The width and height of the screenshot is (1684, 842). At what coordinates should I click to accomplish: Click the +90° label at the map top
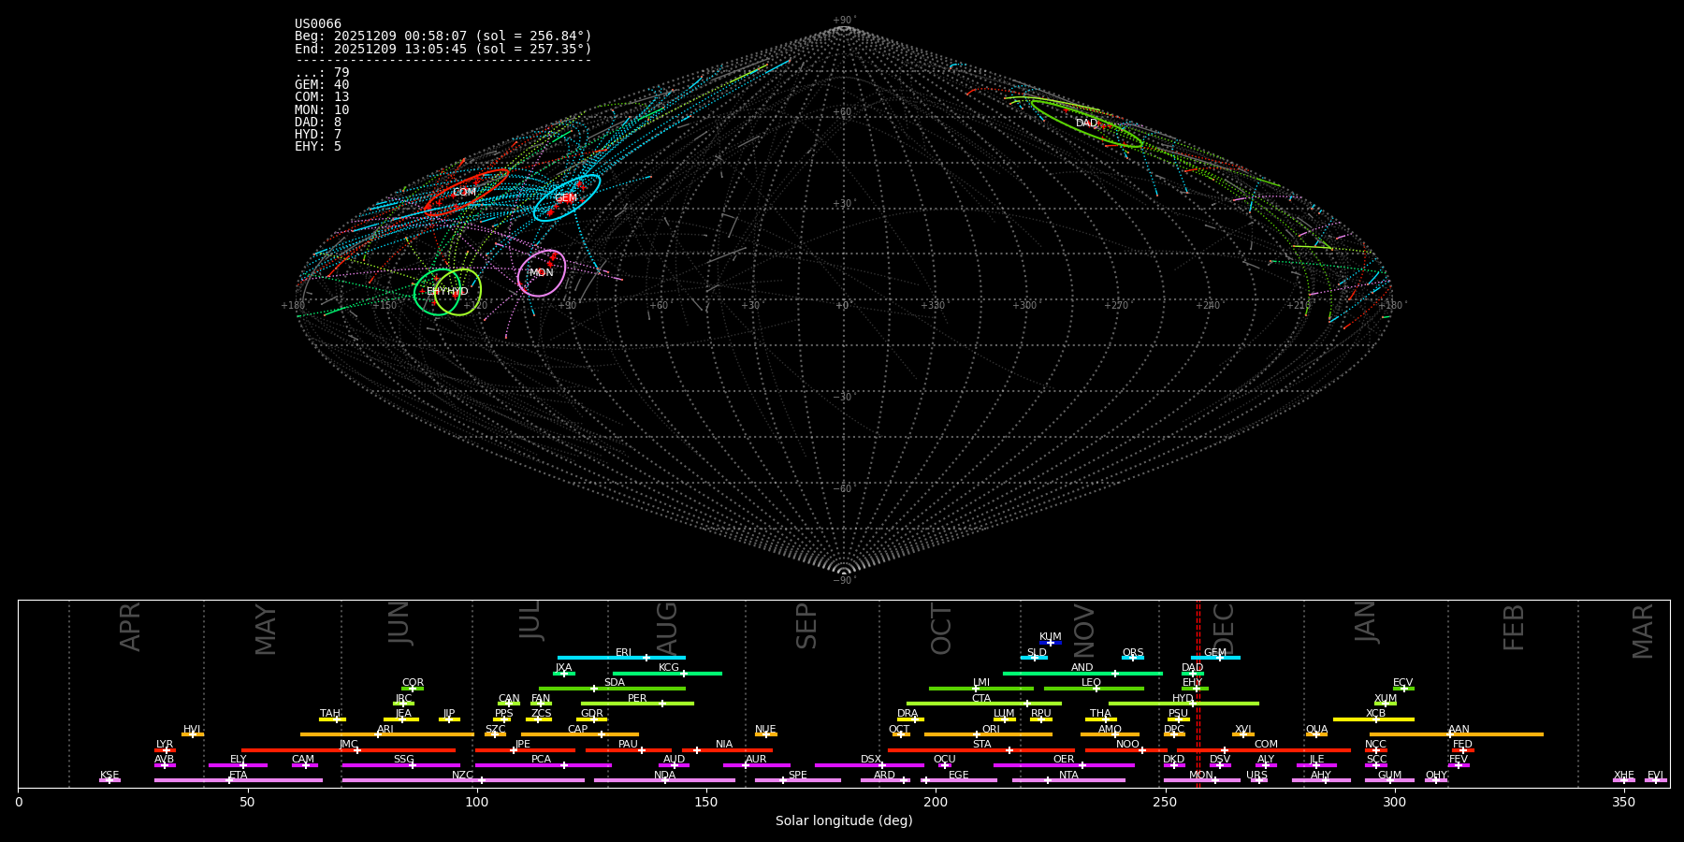[x=844, y=21]
